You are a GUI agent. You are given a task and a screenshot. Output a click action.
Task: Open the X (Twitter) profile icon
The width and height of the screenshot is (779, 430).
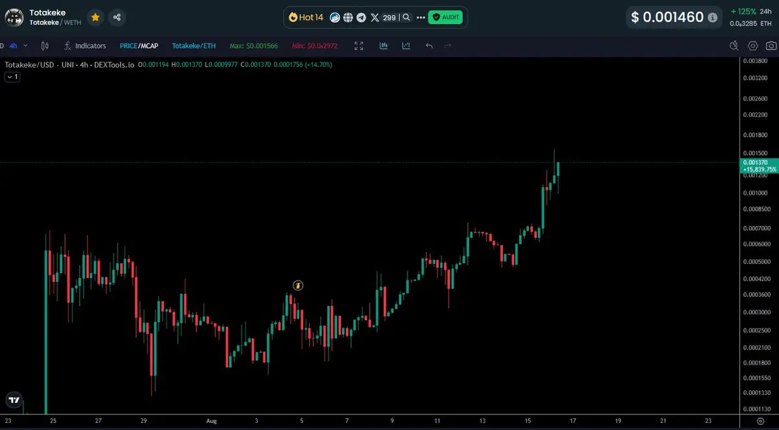click(x=375, y=18)
